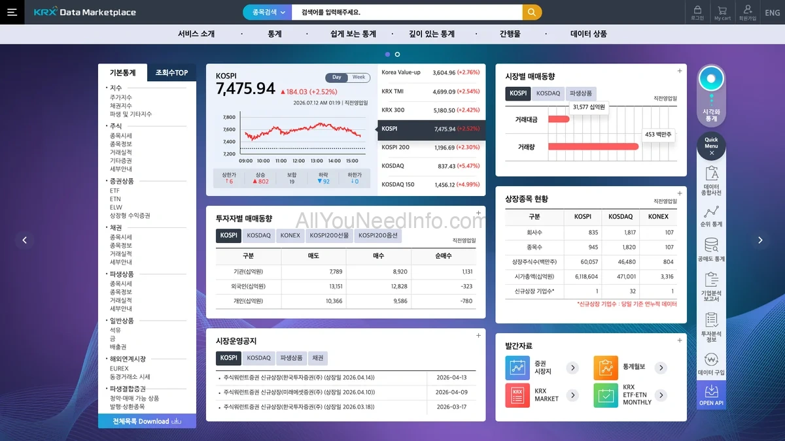
Task: Open 쉽게 보는 통계 menu
Action: (x=353, y=34)
